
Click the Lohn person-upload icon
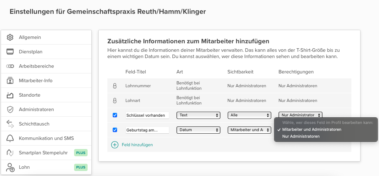(10, 167)
